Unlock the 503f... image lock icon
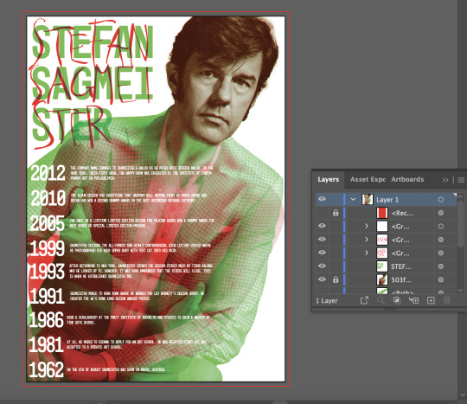The image size is (467, 404). click(336, 279)
